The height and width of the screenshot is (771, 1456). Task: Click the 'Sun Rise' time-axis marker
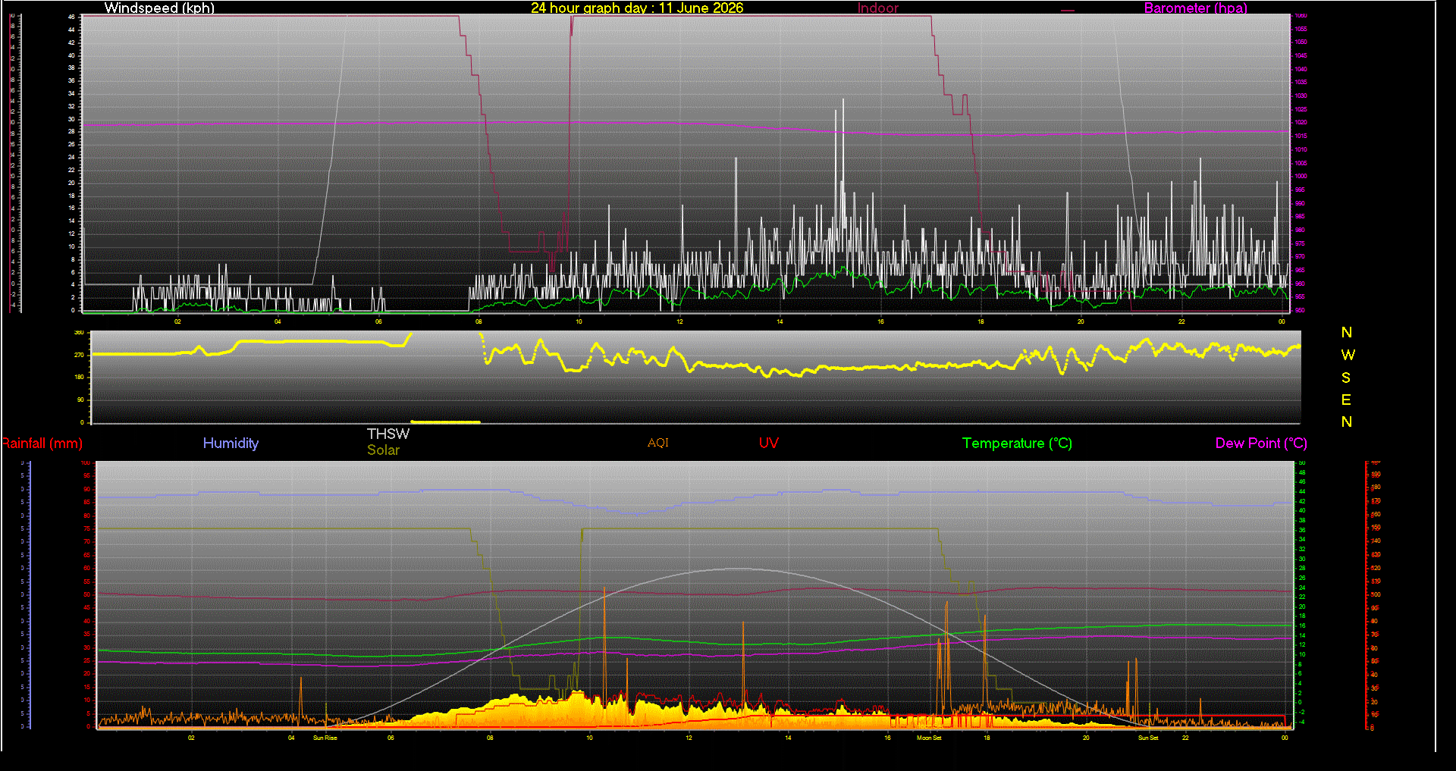(x=325, y=738)
